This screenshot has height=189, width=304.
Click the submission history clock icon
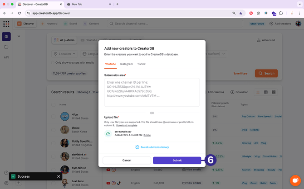(137, 147)
